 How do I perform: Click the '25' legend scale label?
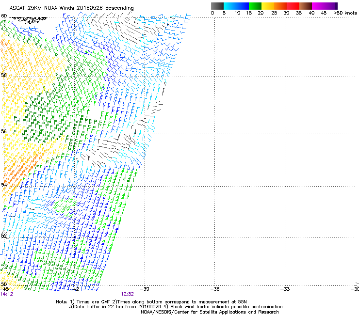pos(274,13)
